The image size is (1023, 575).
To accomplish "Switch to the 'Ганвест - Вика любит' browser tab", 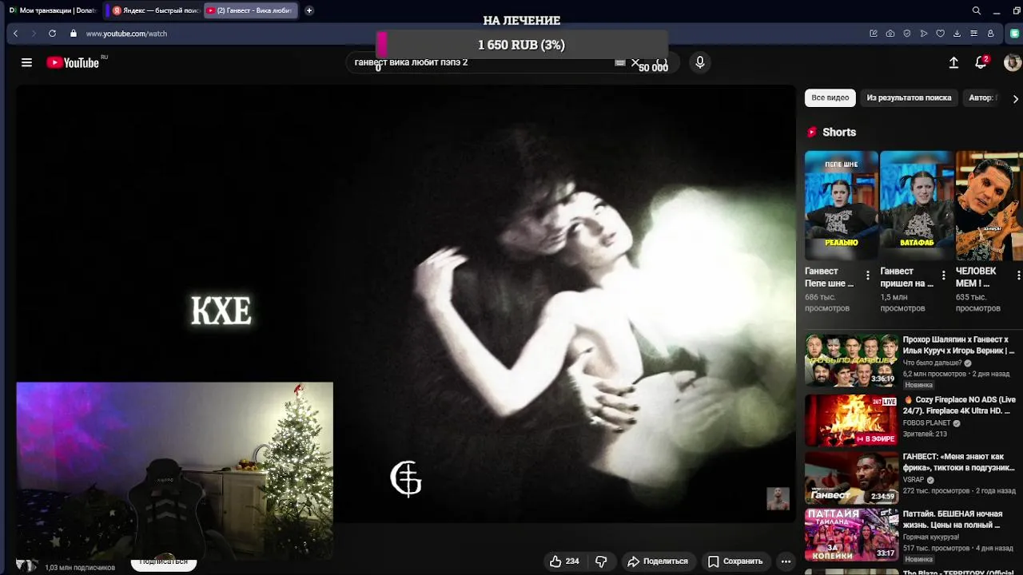I will [x=251, y=10].
